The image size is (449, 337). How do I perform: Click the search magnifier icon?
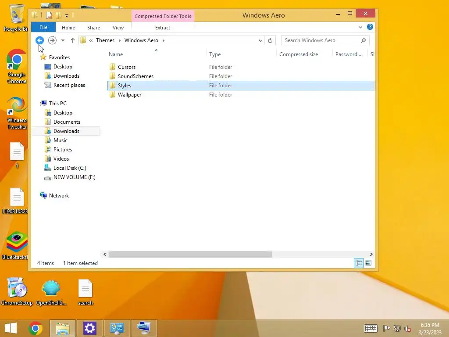click(x=363, y=40)
